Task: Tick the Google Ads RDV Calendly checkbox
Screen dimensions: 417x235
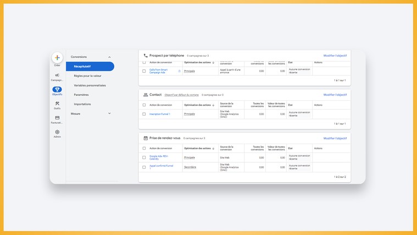Action: 144,157
